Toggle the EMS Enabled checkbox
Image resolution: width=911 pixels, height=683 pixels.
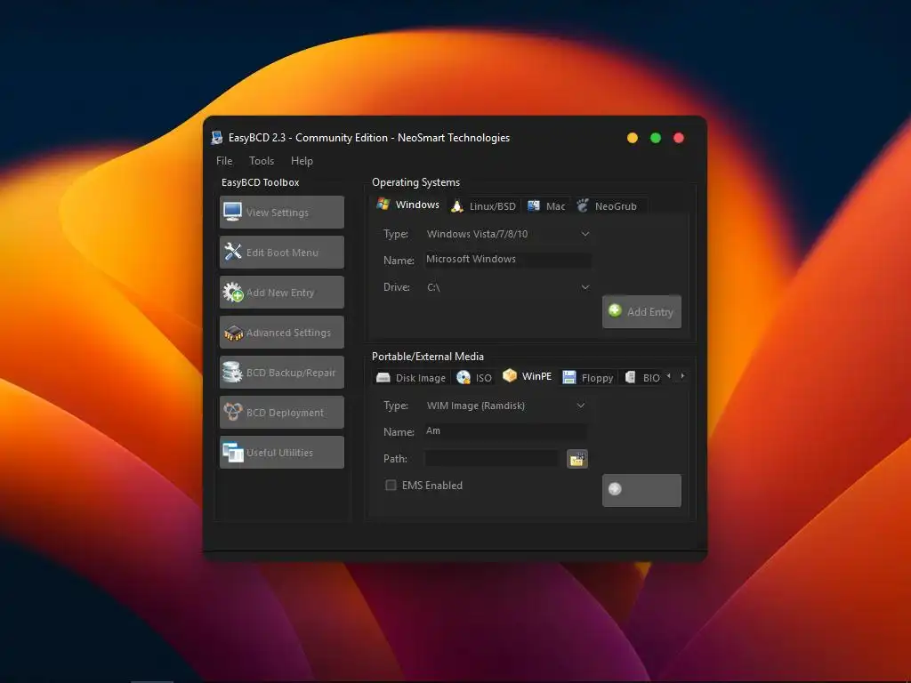391,485
